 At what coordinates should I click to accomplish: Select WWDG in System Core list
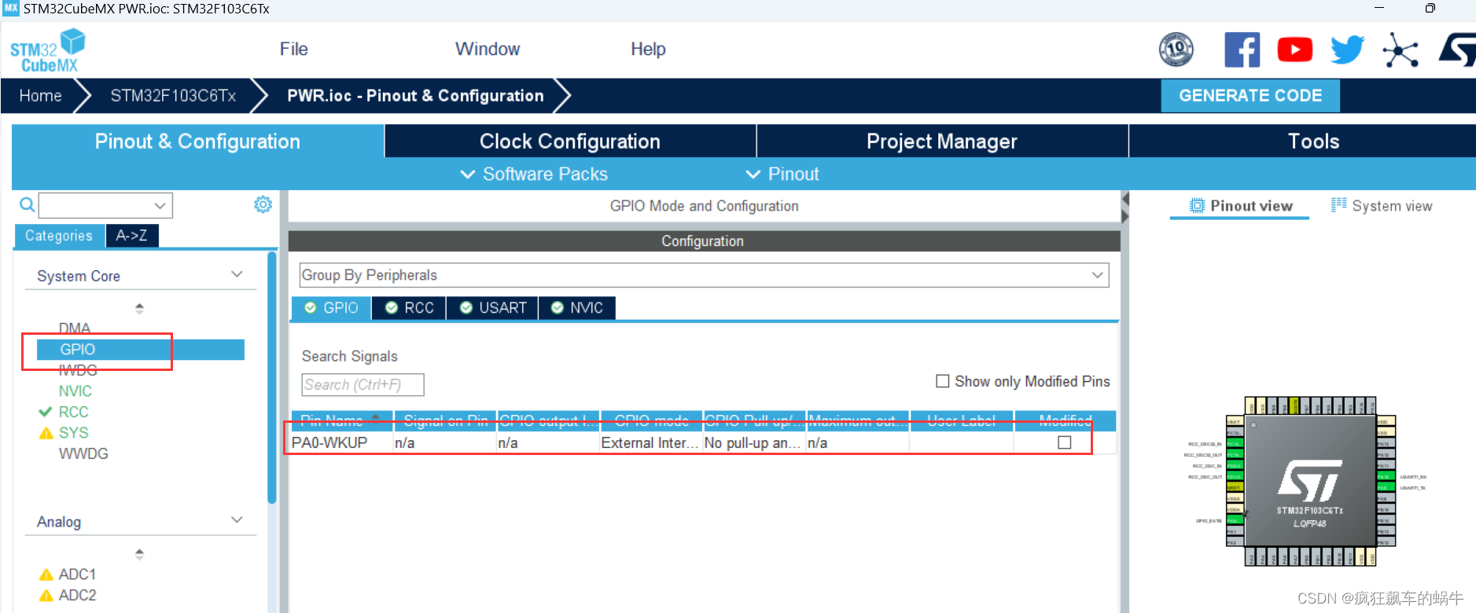83,454
